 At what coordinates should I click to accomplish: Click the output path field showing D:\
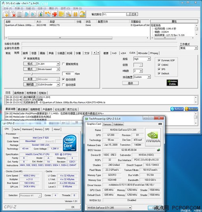pos(114,14)
